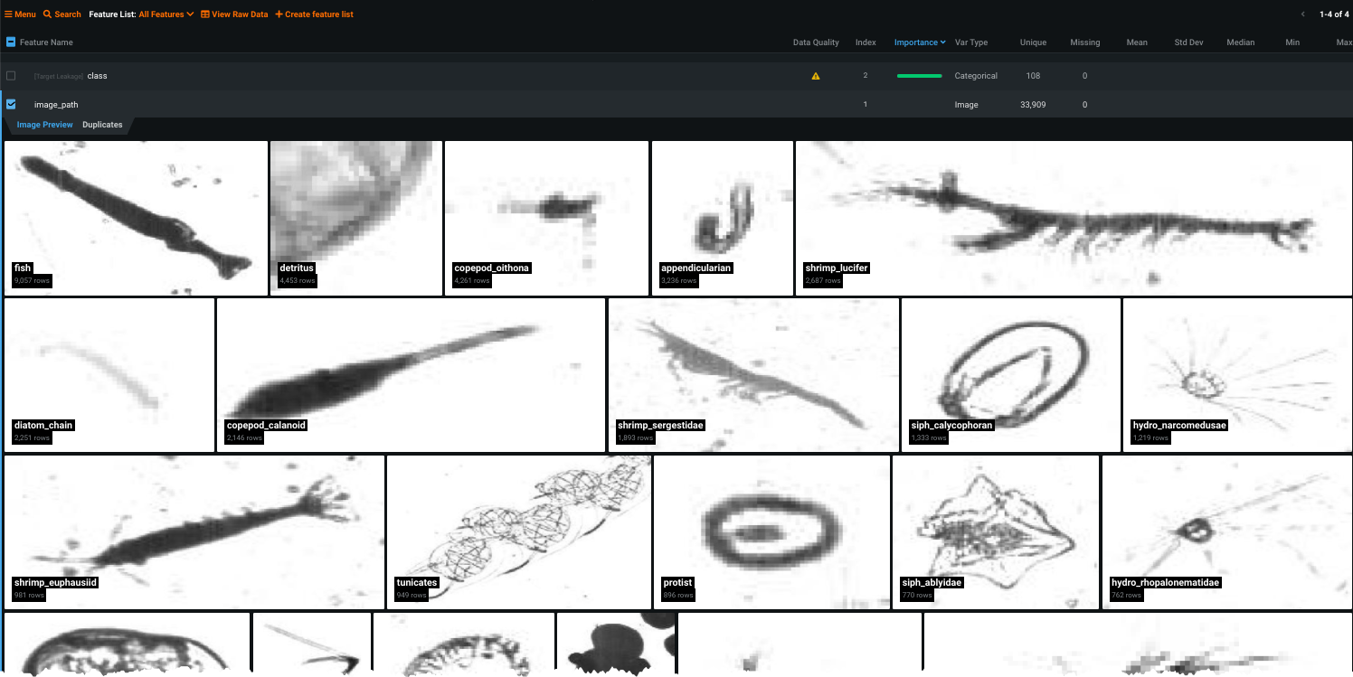Click the View Raw Data table icon
Screen dimensions: 1353x677
205,14
